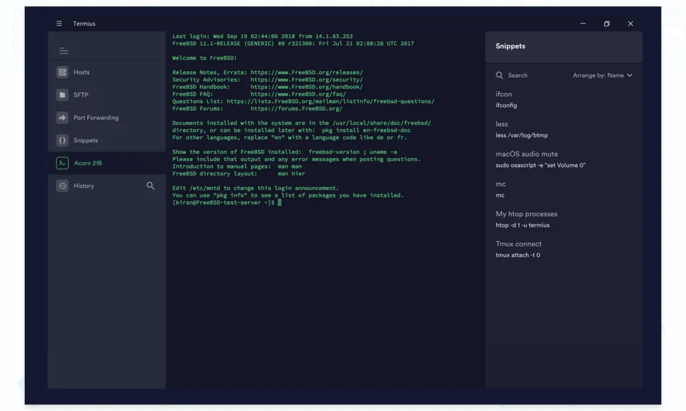Click the FreeBSD handbook URL
This screenshot has width=686, height=411.
coord(307,87)
